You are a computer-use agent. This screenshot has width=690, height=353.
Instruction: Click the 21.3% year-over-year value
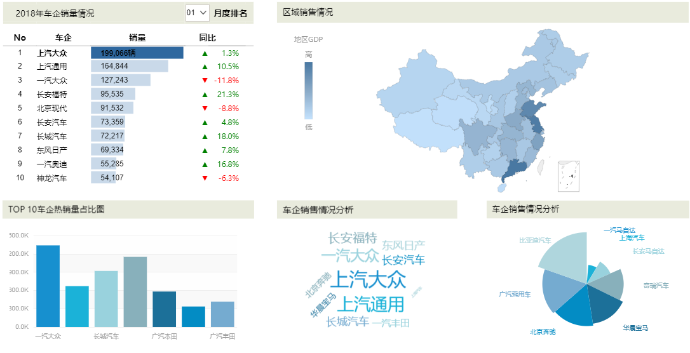pyautogui.click(x=228, y=95)
